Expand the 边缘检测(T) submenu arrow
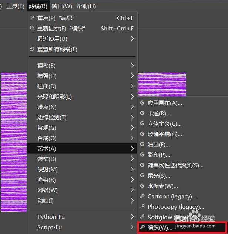The height and width of the screenshot is (234, 228). coord(133,117)
